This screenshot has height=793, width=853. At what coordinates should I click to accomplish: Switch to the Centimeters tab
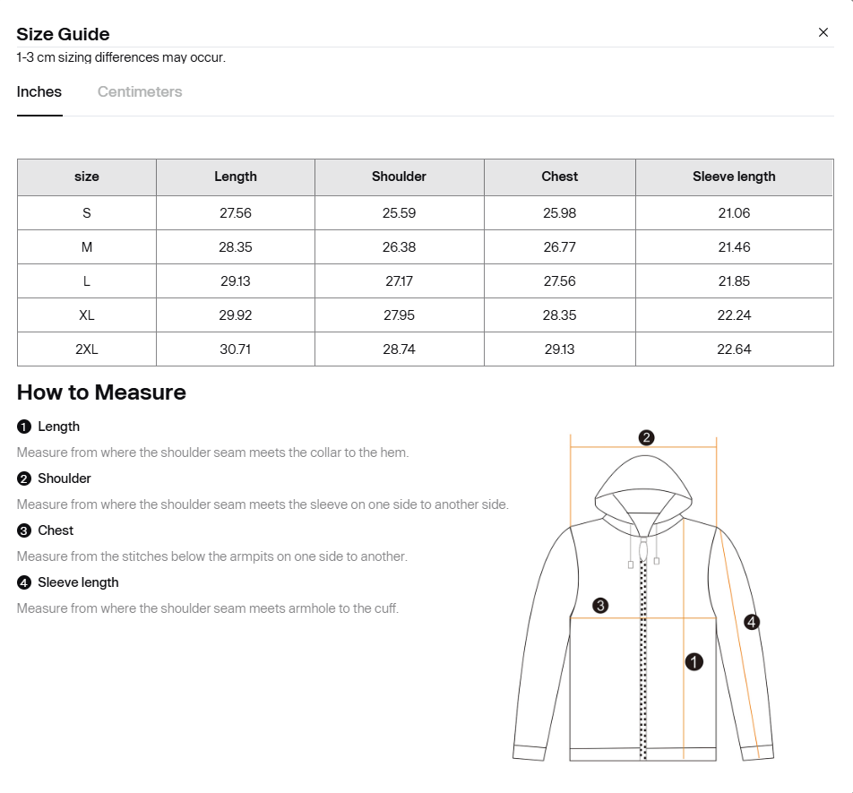140,91
